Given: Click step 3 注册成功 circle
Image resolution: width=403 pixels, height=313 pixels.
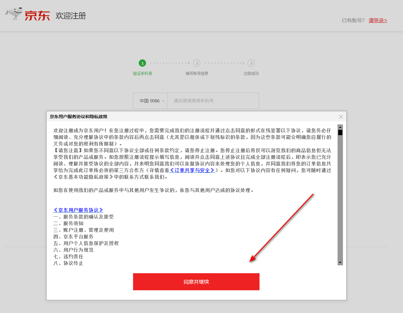Looking at the screenshot, I should 251,63.
